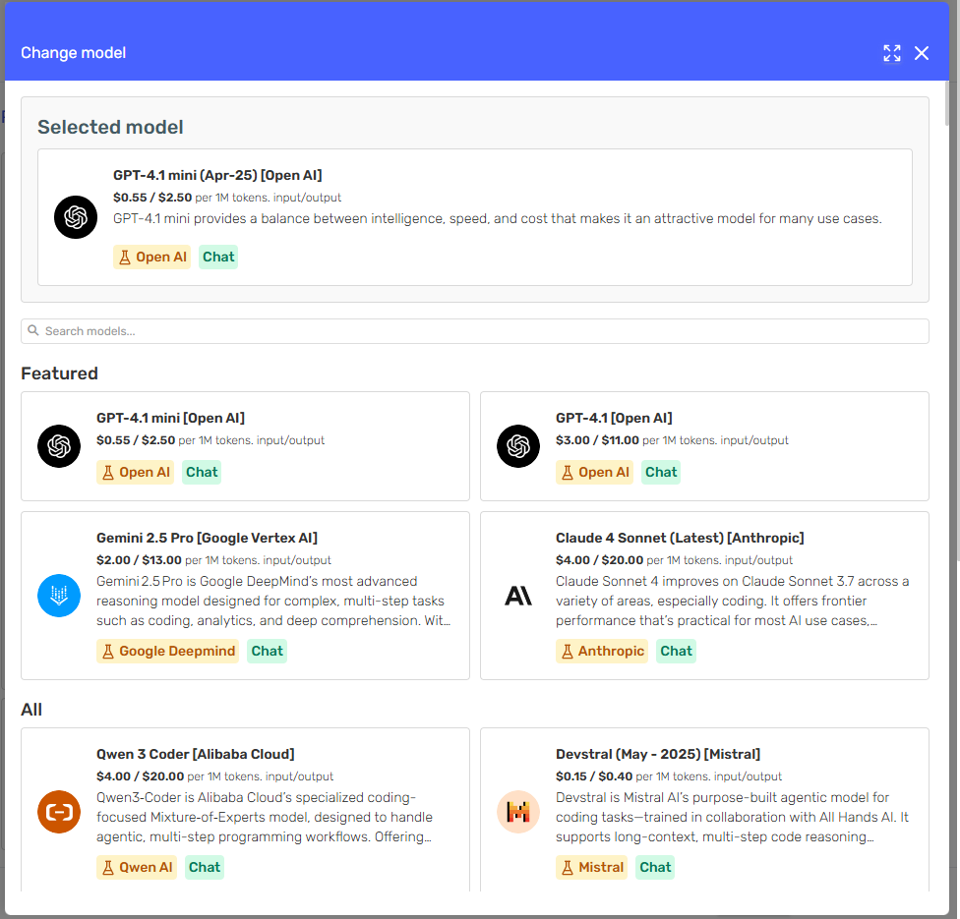Choose Gemini 2.5 Pro [Google Vertex AI]
This screenshot has height=919, width=960.
[x=246, y=596]
